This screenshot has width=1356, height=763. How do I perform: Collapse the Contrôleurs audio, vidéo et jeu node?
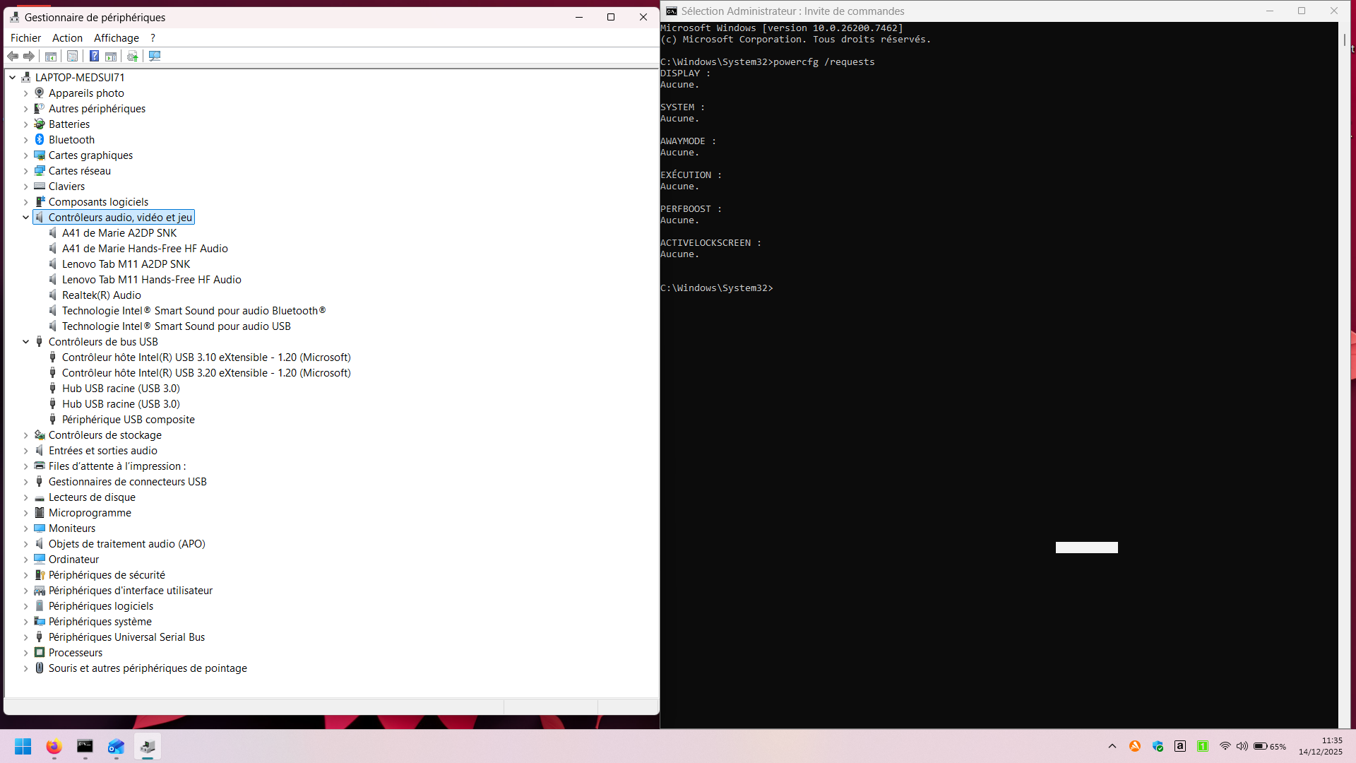(x=26, y=218)
